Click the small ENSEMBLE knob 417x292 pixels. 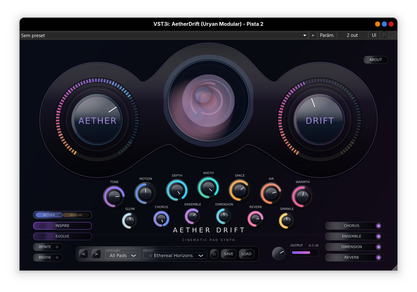192,216
